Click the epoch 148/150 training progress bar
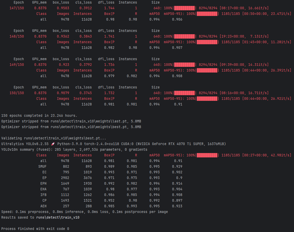This screenshot has width=294, height=232. pos(184,36)
